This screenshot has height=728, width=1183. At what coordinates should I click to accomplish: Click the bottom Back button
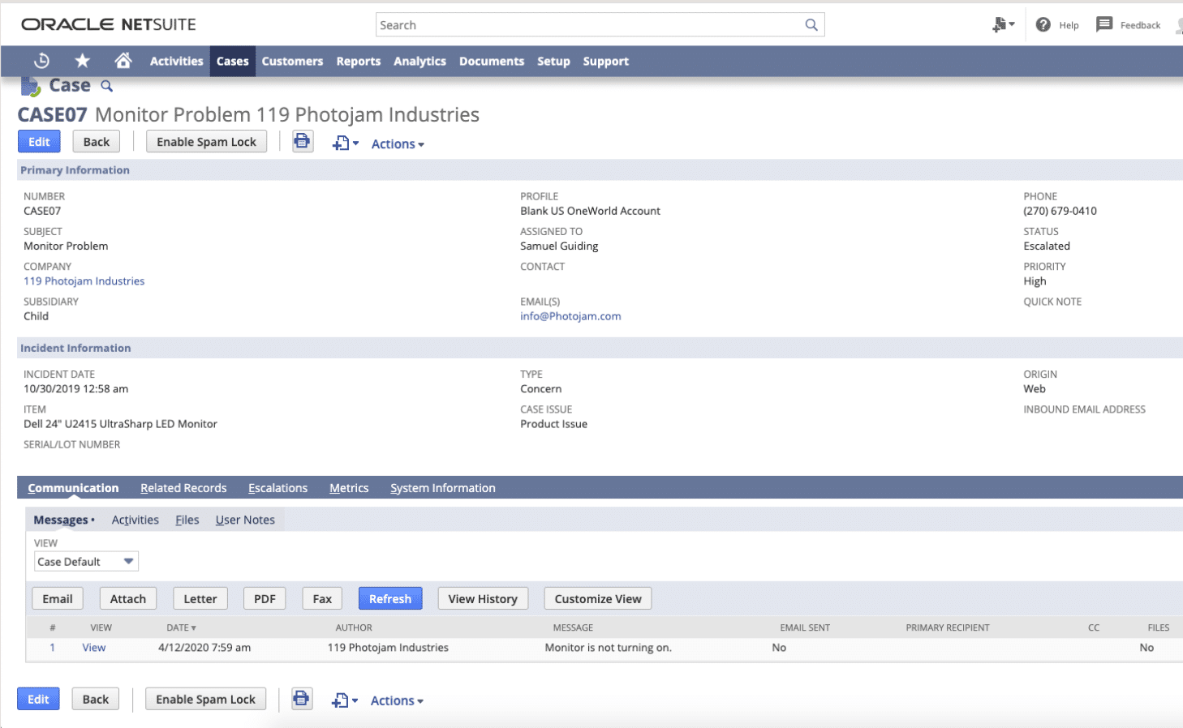pyautogui.click(x=96, y=699)
